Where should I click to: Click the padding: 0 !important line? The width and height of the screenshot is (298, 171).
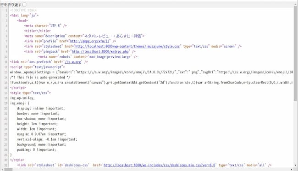click(x=37, y=150)
